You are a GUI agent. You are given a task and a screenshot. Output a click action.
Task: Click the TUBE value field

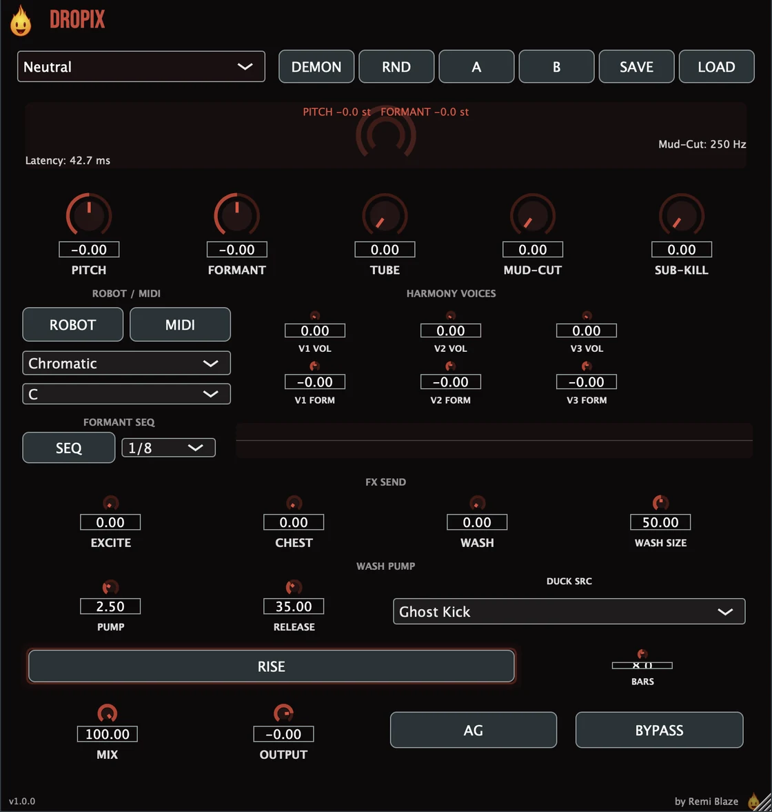(385, 250)
